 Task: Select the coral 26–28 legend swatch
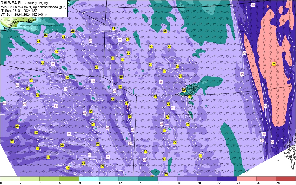[x=266, y=179]
